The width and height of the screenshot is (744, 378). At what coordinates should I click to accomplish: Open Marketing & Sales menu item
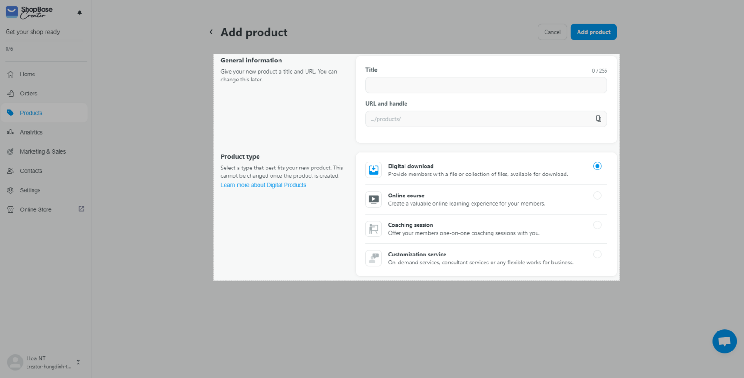click(x=44, y=152)
